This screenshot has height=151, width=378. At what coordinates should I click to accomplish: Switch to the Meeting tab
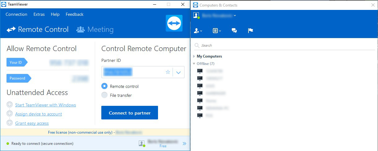pos(95,29)
